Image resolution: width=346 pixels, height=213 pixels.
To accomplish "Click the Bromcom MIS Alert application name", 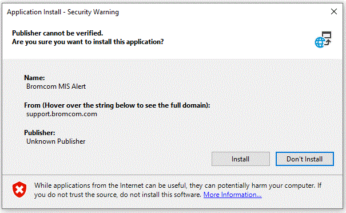I will [56, 86].
